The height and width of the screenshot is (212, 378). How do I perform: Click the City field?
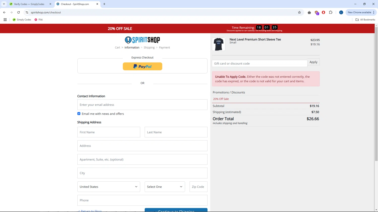pos(142,173)
